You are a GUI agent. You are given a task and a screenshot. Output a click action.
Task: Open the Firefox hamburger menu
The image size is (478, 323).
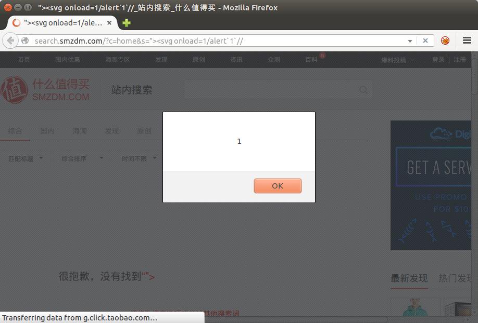467,41
